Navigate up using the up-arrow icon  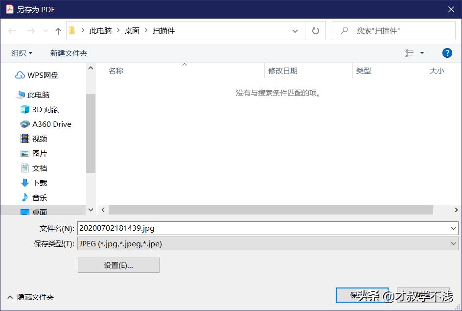click(x=57, y=30)
